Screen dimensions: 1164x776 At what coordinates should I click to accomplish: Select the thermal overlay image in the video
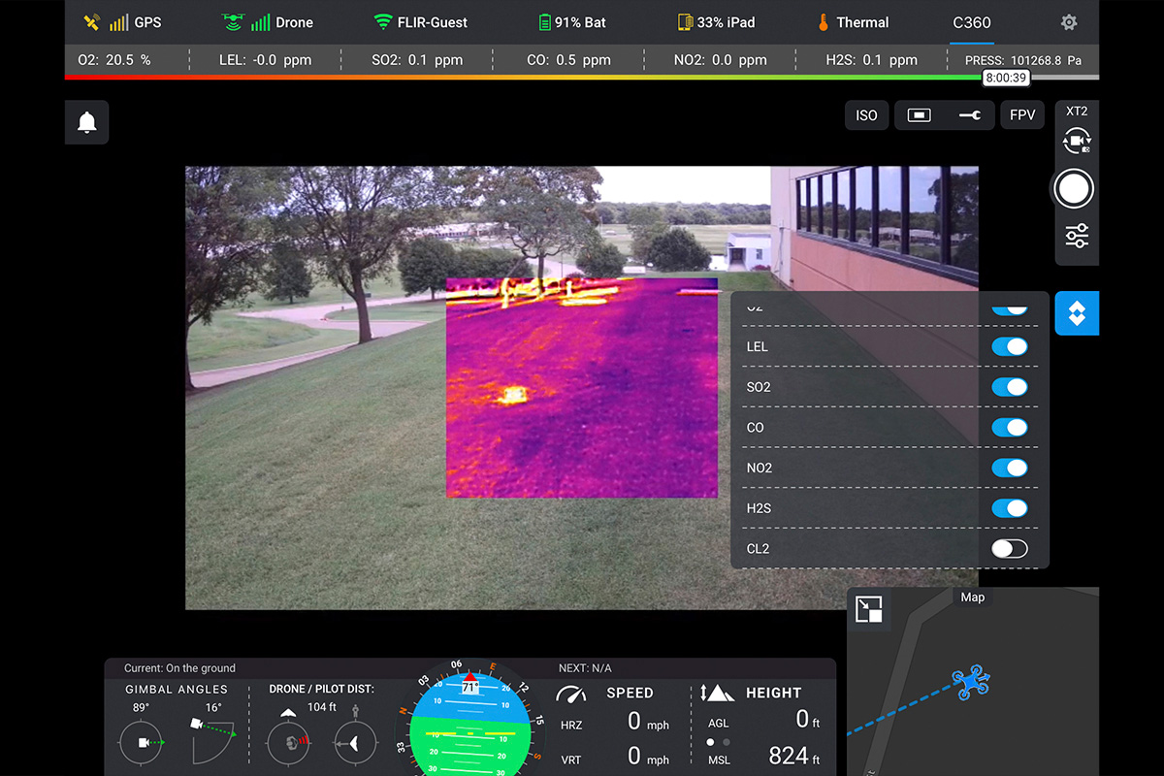581,388
